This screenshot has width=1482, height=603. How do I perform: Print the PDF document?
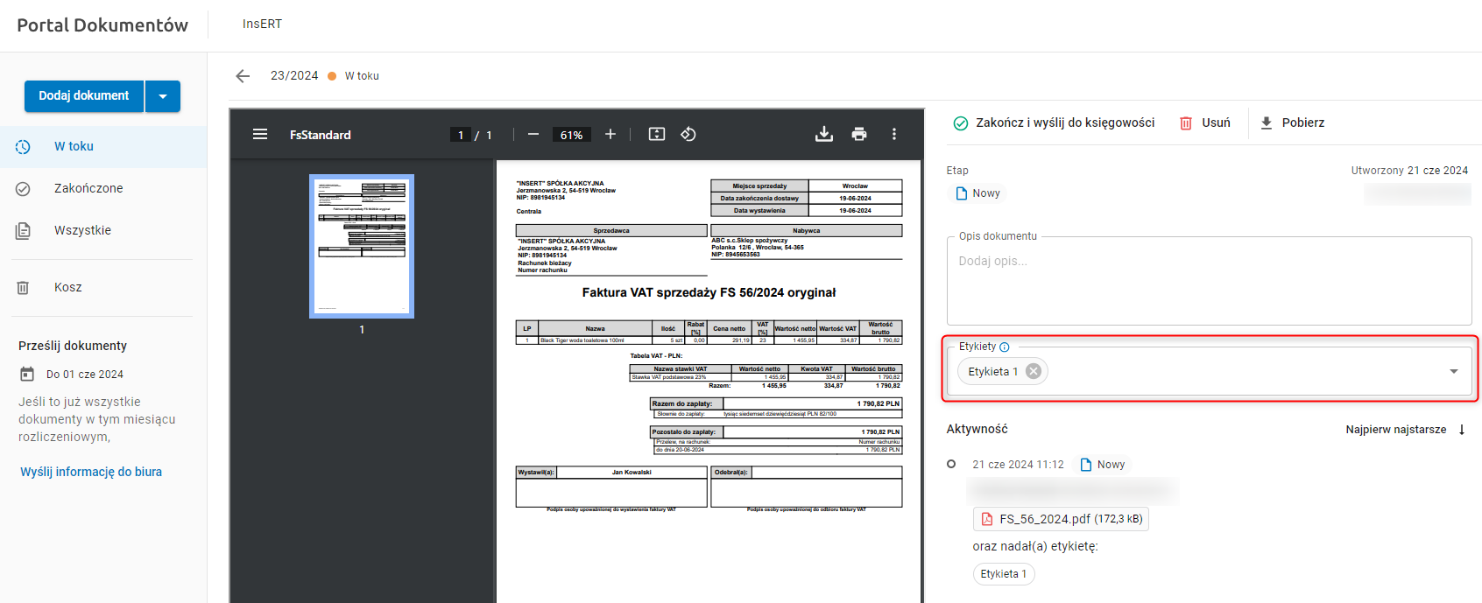[859, 134]
